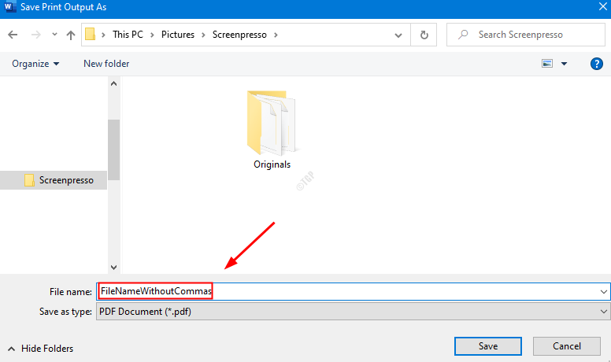Viewport: 611px width, 362px height.
Task: Click the Cancel button
Action: click(x=567, y=346)
